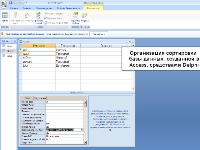The image size is (200, 150).
Task: Click Дата/время data type cell
Action: pyautogui.click(x=68, y=66)
